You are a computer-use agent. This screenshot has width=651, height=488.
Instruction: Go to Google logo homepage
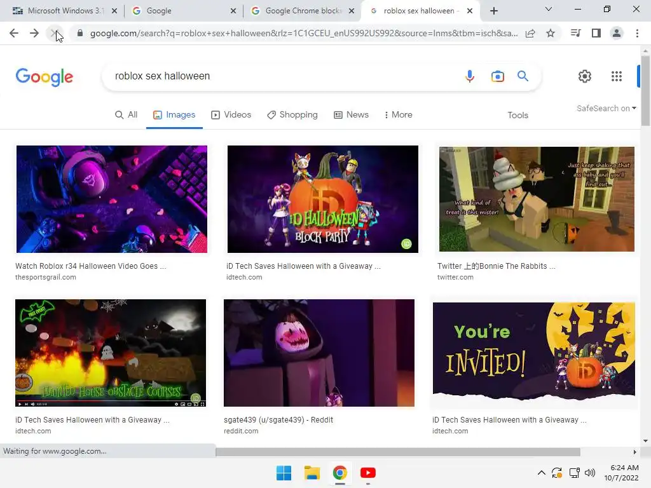(x=45, y=77)
